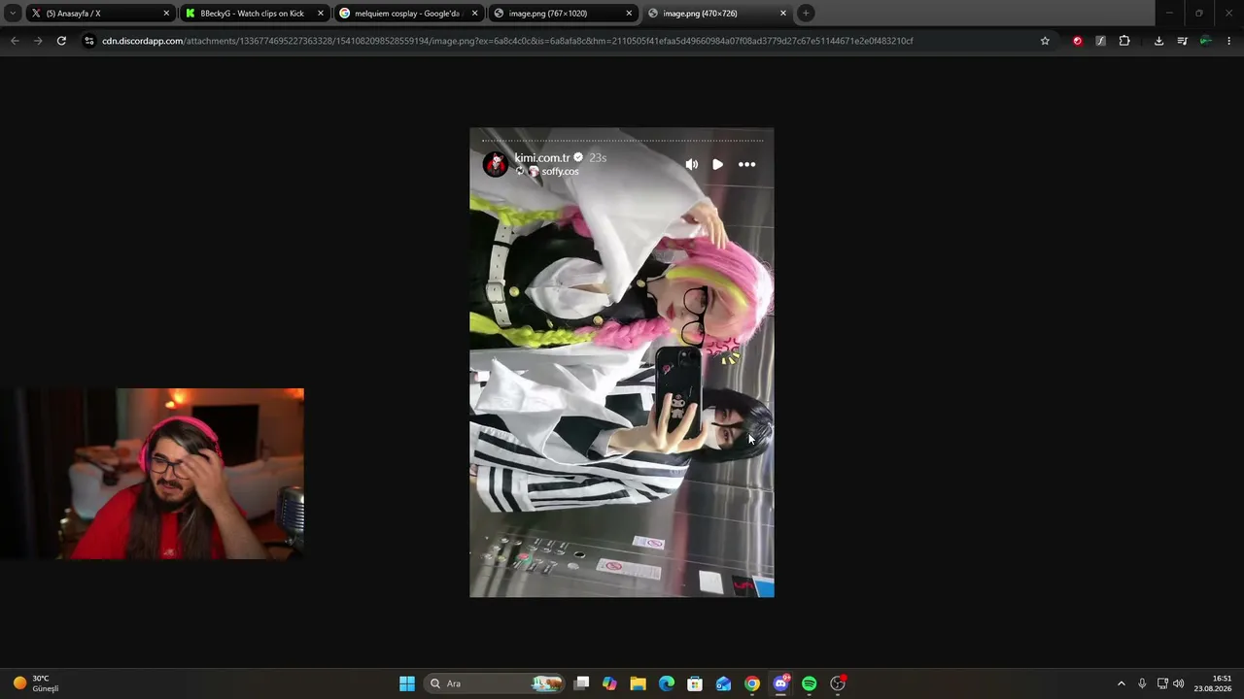Open the gray slash extension icon

pyautogui.click(x=1100, y=41)
